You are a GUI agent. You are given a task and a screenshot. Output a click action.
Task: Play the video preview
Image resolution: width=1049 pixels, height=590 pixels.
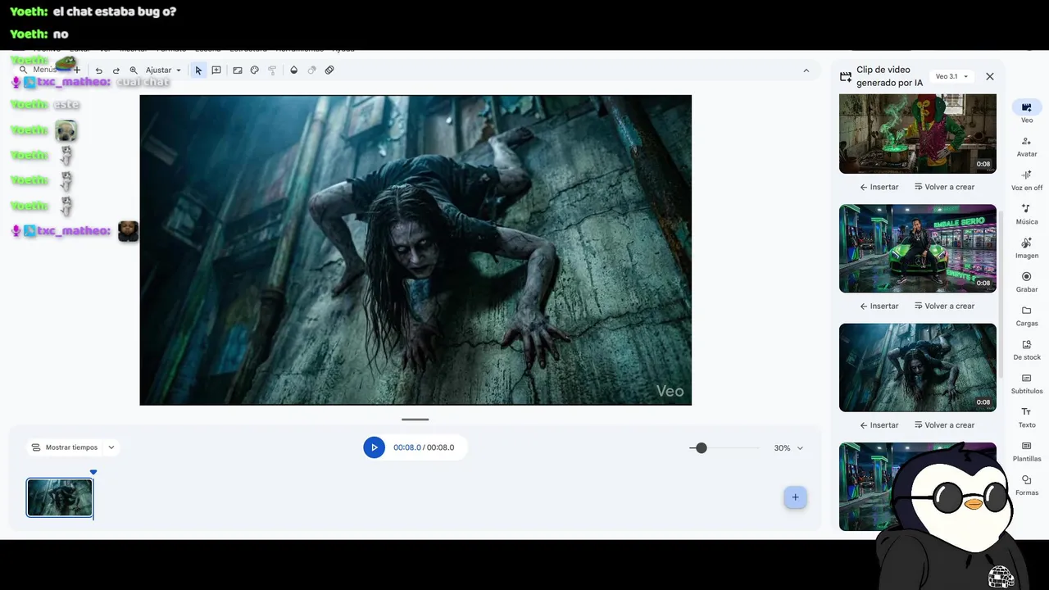pos(374,447)
